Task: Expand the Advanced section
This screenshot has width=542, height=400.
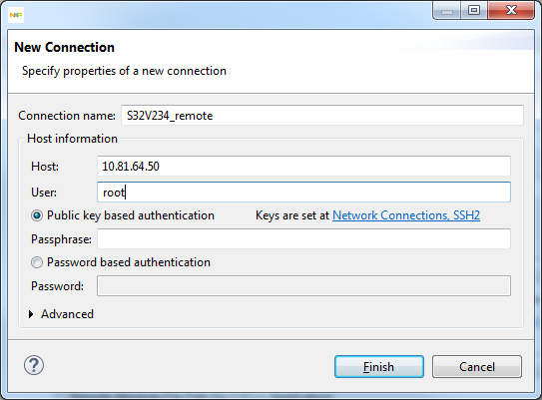Action: click(31, 314)
